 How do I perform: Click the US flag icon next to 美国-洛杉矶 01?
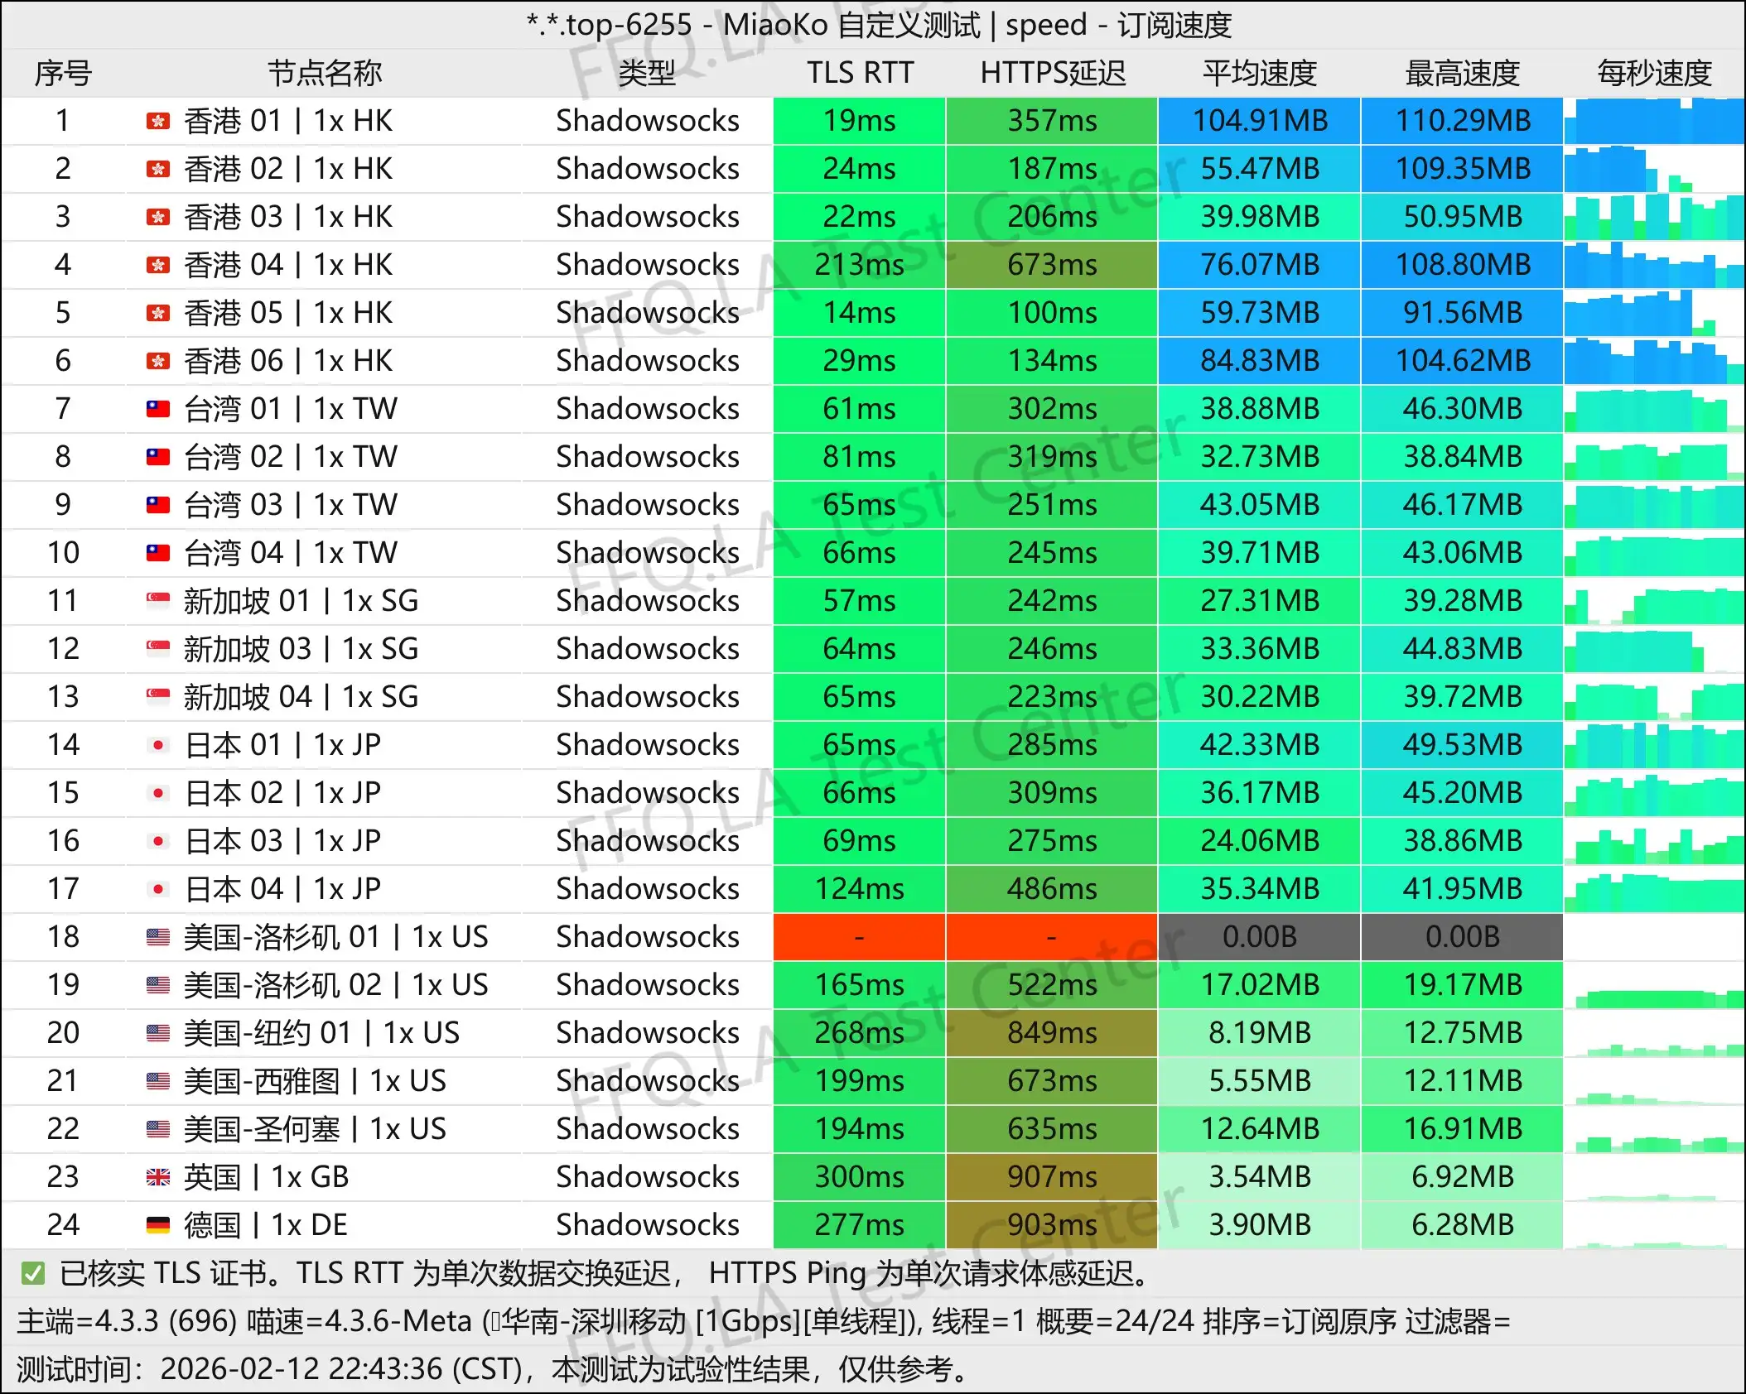(x=157, y=936)
